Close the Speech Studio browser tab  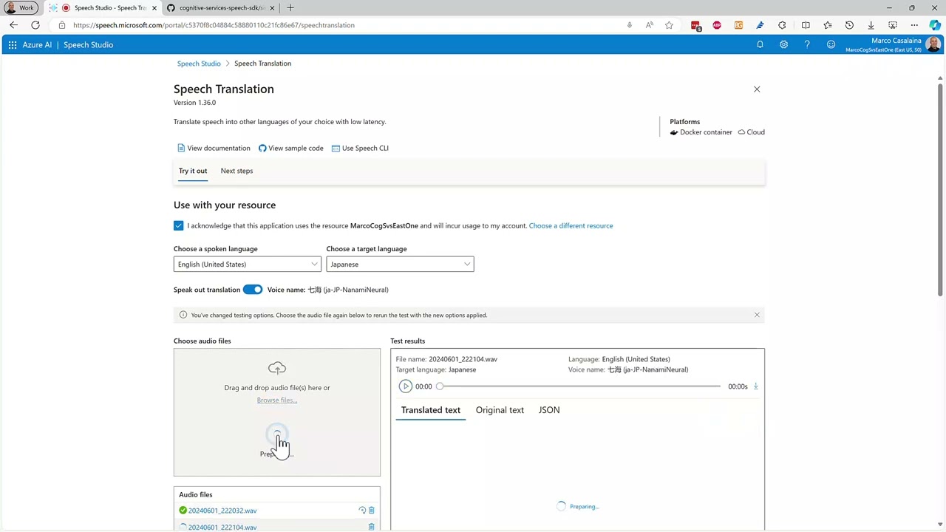click(154, 8)
